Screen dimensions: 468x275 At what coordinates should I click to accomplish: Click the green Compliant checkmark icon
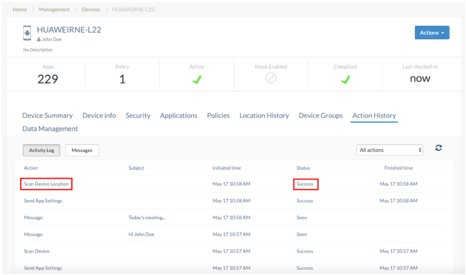click(x=345, y=80)
